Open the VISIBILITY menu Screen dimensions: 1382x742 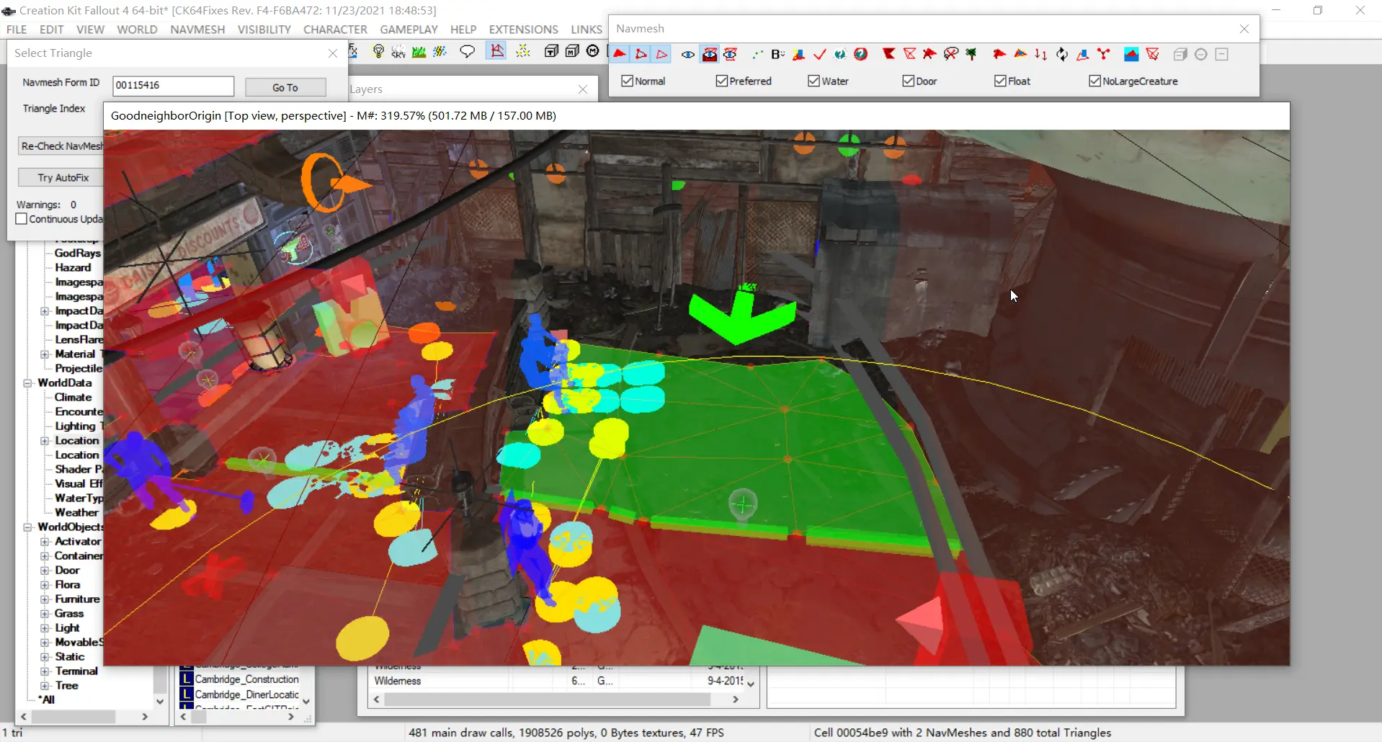pyautogui.click(x=264, y=30)
